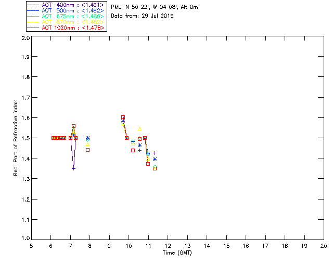Click the x-axis tick label 6
Image resolution: width=333 pixels, height=266 pixels.
coord(51,246)
